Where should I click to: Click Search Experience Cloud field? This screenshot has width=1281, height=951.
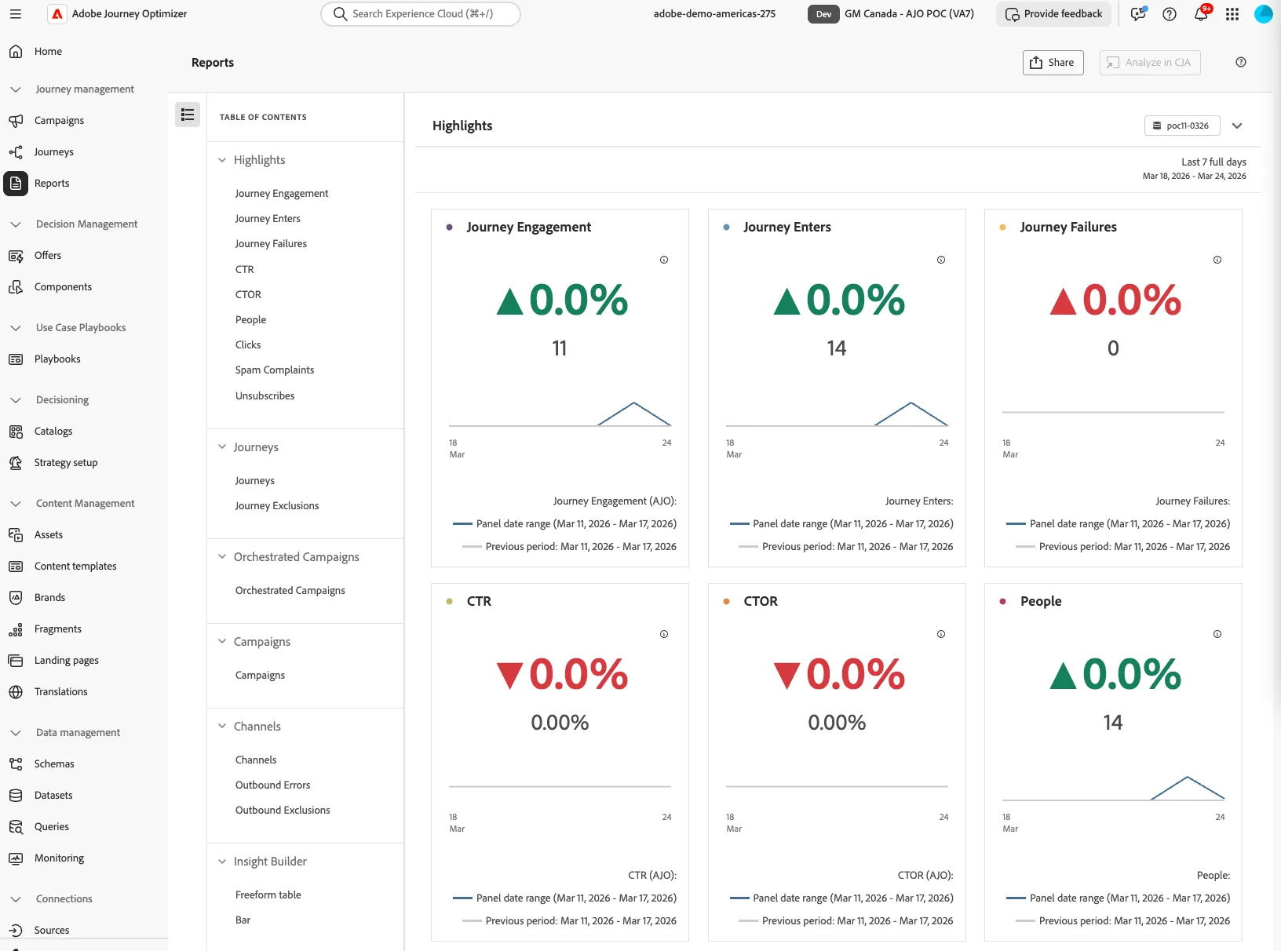(x=421, y=14)
